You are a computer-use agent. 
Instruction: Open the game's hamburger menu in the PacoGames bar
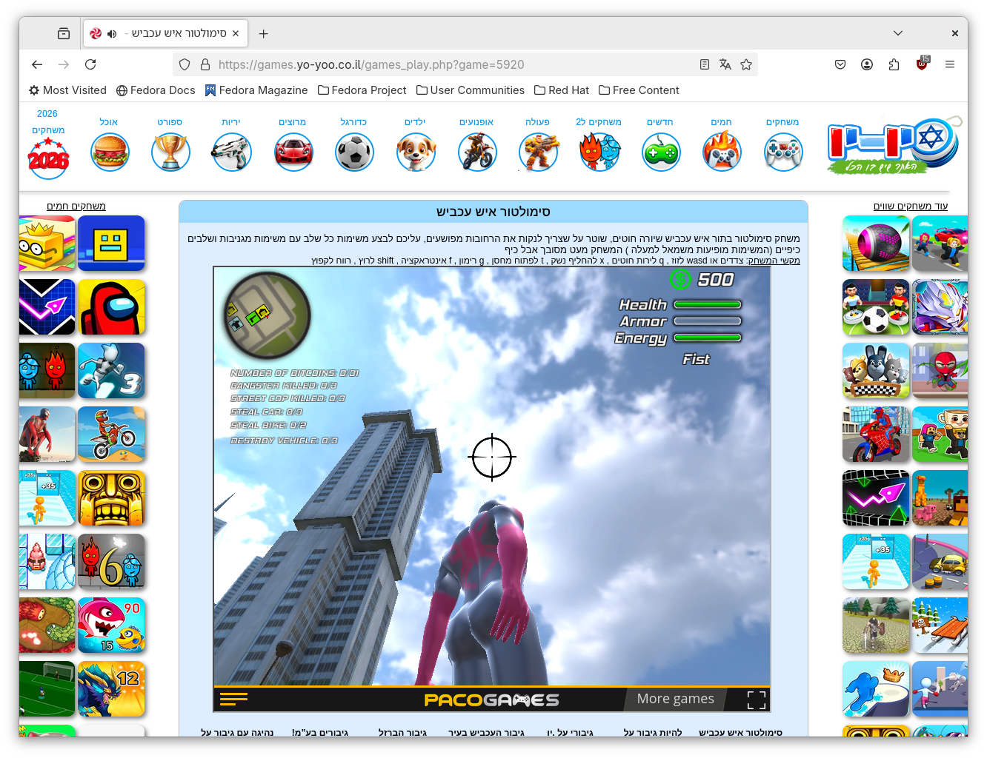pos(234,698)
